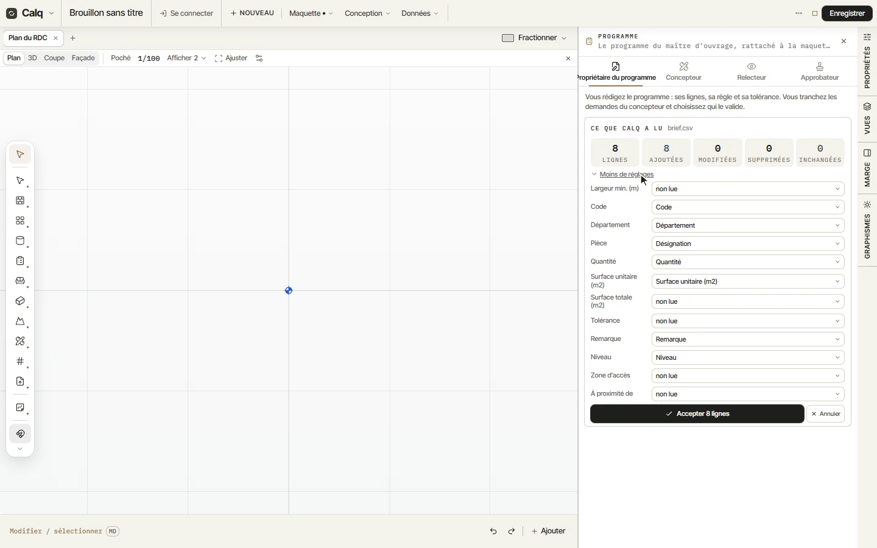Click the Annuler button
This screenshot has width=877, height=548.
click(x=826, y=414)
